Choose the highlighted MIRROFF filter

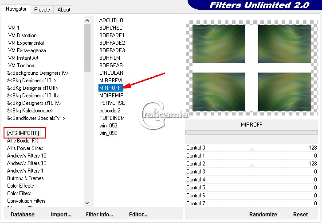110,88
